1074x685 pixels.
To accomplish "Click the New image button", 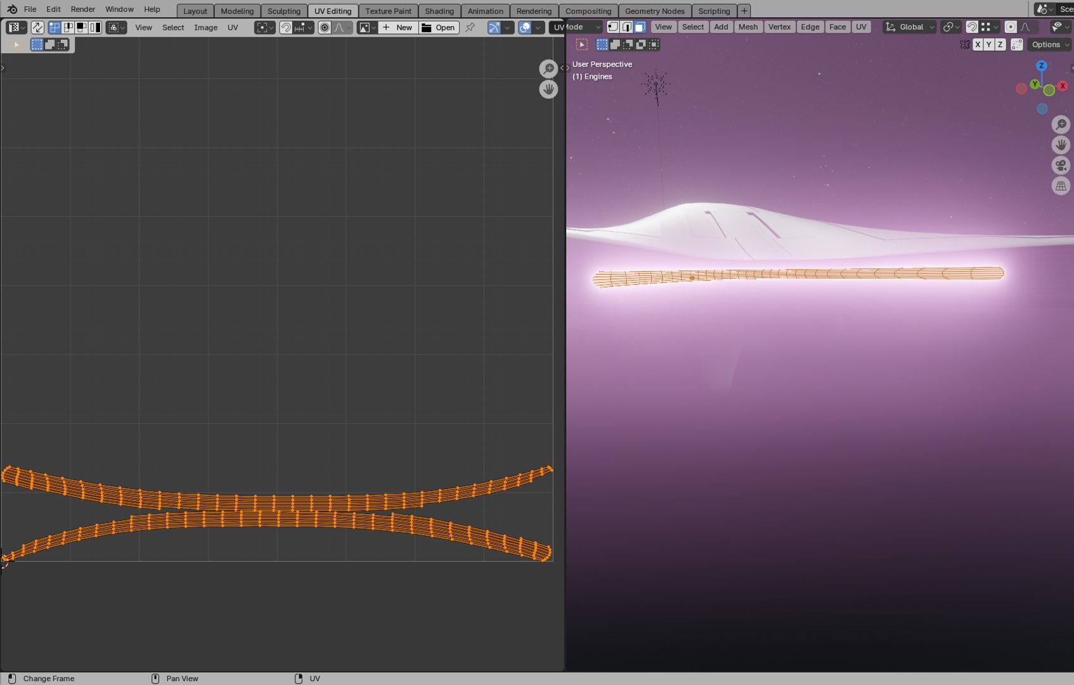I will click(398, 27).
